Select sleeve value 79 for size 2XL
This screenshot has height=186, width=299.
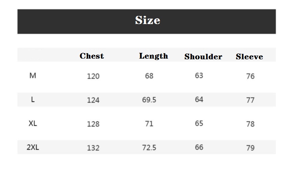click(x=250, y=148)
